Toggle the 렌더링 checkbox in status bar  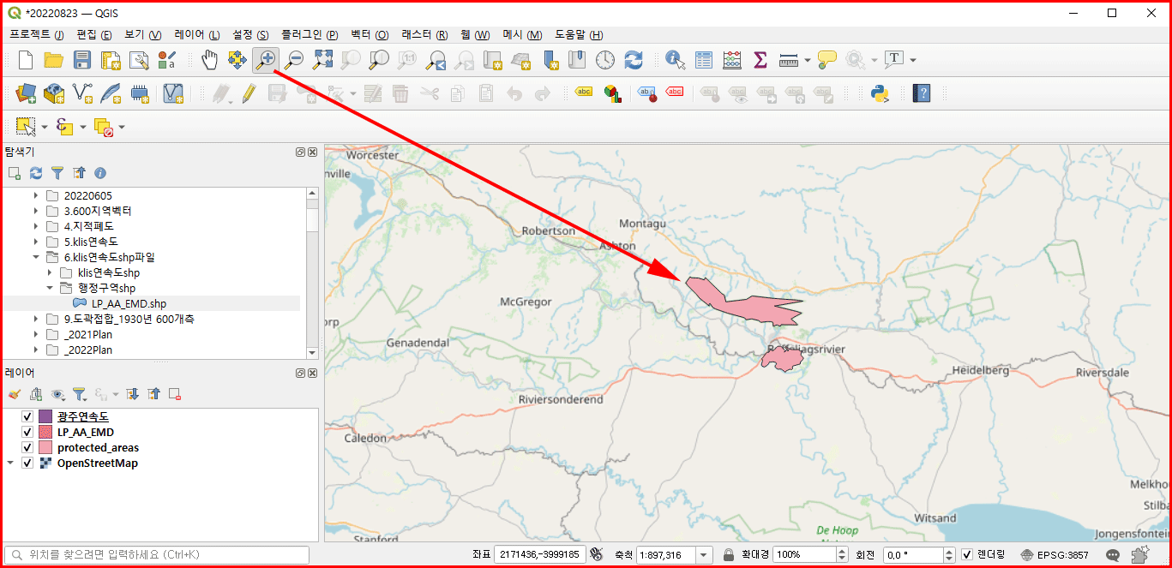point(967,554)
